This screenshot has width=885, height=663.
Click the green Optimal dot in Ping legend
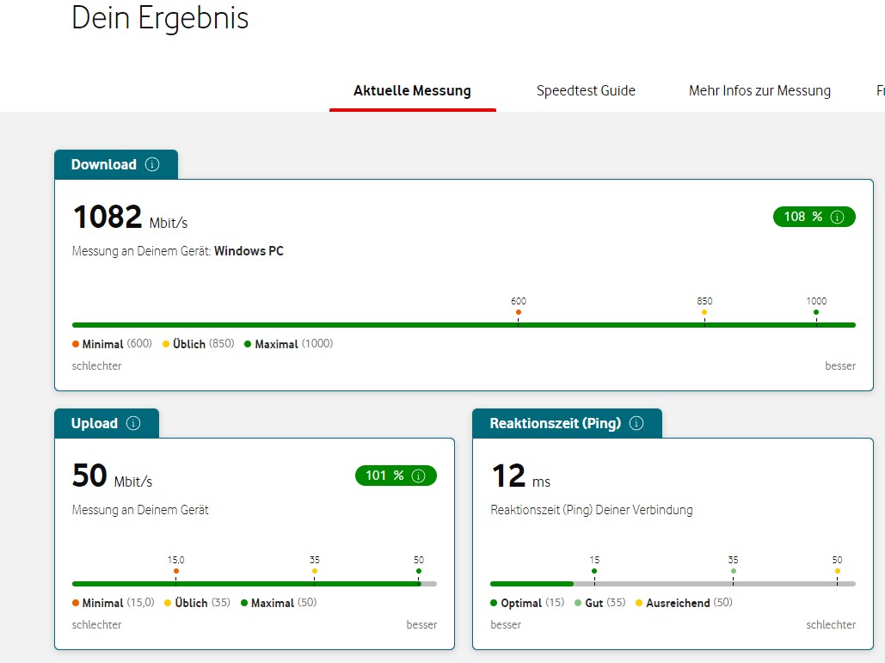pyautogui.click(x=494, y=603)
